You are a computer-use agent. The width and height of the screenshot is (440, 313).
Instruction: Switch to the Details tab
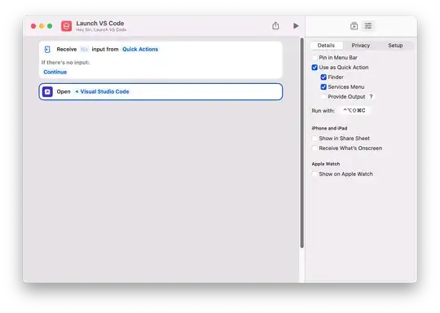(x=326, y=46)
